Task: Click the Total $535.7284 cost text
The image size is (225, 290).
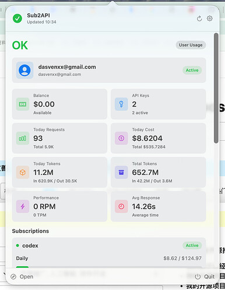Action: [149, 147]
